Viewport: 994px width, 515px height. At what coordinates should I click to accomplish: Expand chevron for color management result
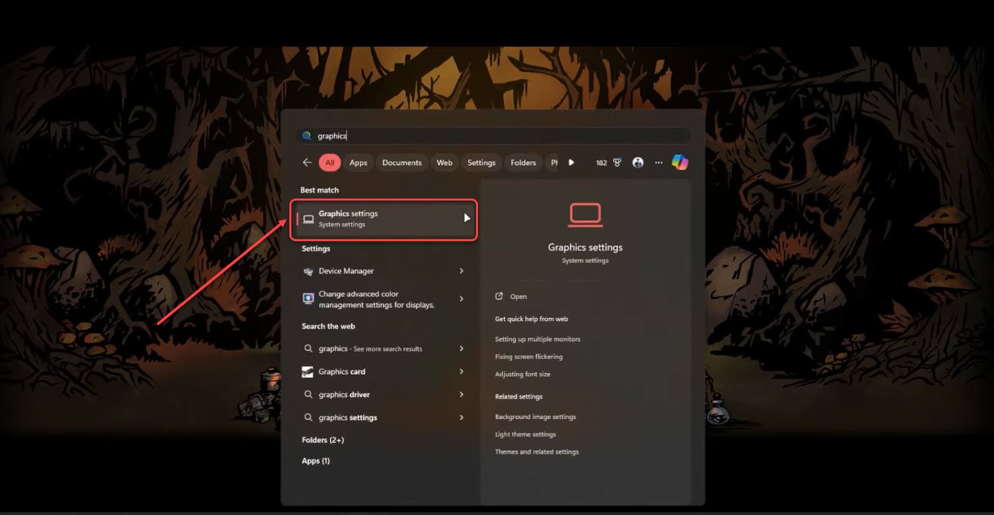point(461,299)
